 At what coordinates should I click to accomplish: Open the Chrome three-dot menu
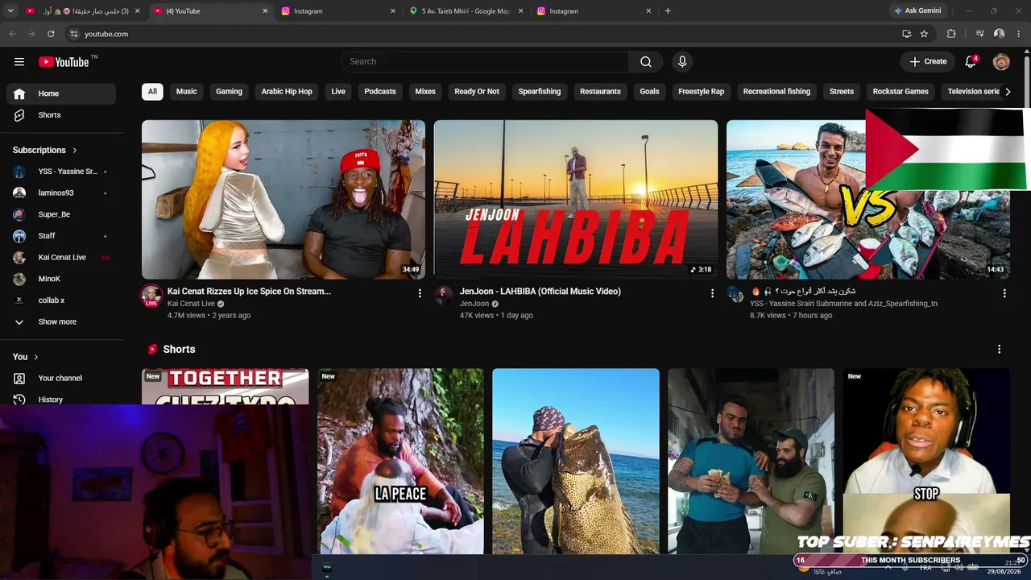coord(1018,34)
